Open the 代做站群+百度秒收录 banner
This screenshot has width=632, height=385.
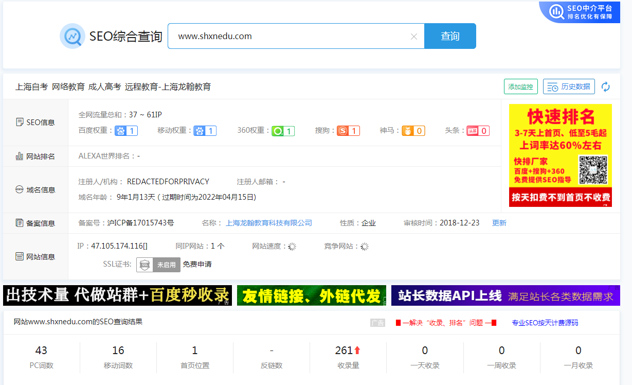pos(117,295)
